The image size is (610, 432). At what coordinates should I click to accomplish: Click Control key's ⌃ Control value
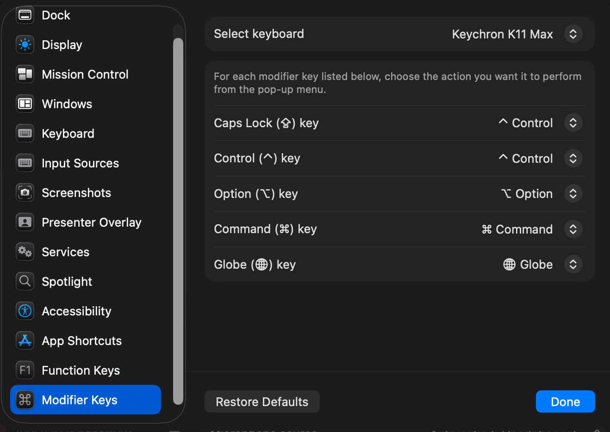526,159
